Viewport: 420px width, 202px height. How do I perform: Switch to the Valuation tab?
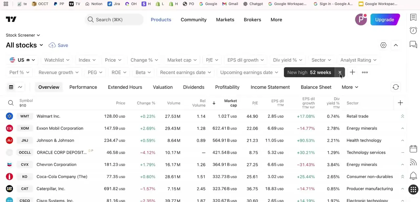click(x=163, y=87)
